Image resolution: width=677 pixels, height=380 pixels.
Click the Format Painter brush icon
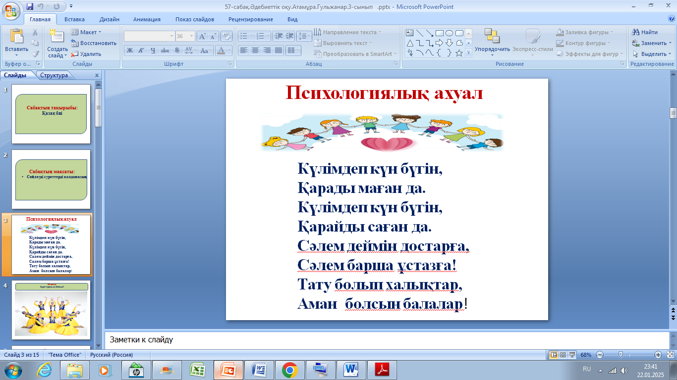[35, 54]
